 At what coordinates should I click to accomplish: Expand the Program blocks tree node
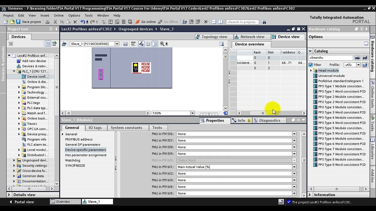point(19,87)
